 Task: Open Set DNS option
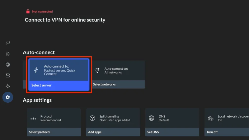pos(153,132)
